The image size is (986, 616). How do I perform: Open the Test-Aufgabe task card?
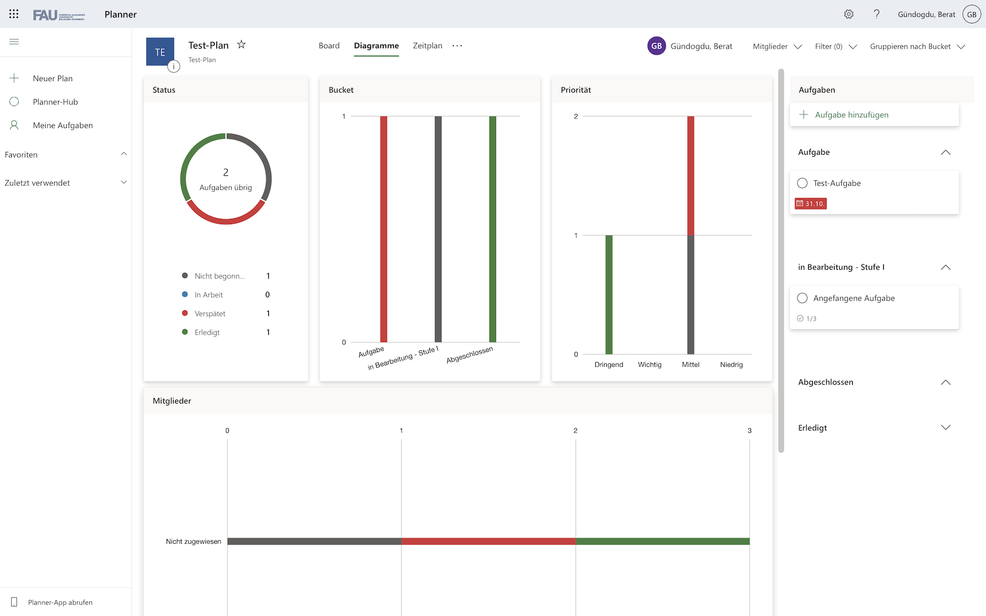click(874, 192)
